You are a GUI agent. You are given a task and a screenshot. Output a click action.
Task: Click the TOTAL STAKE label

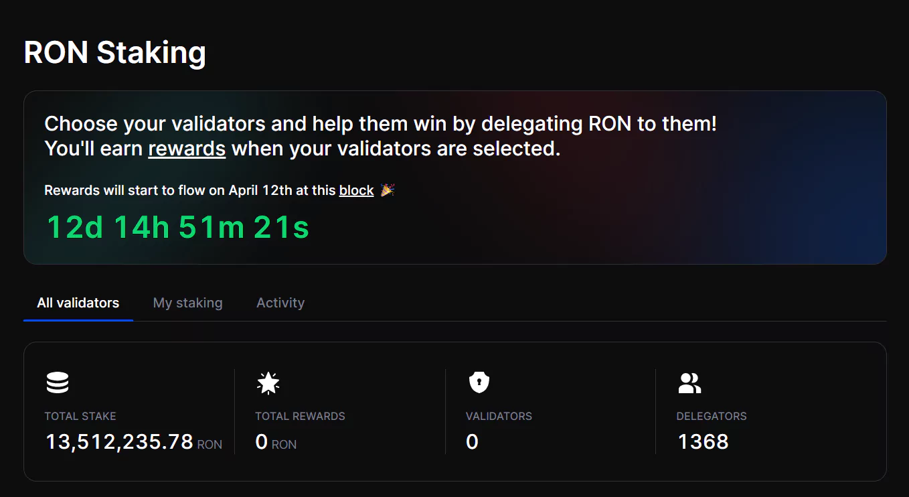tap(80, 416)
